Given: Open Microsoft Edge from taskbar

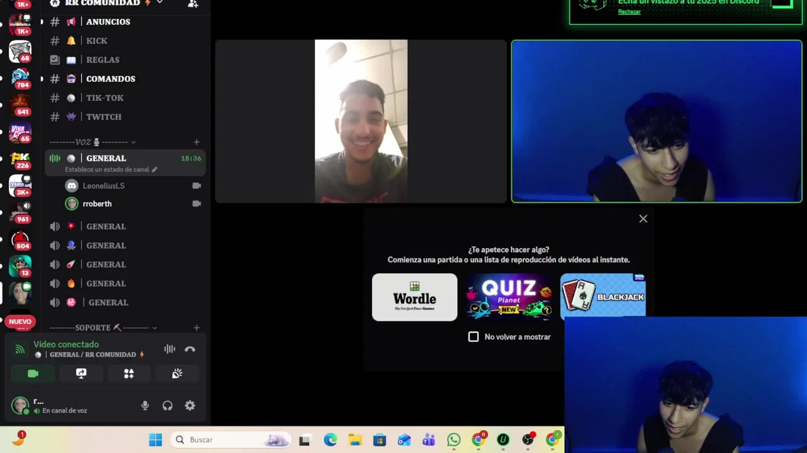Looking at the screenshot, I should click(330, 440).
